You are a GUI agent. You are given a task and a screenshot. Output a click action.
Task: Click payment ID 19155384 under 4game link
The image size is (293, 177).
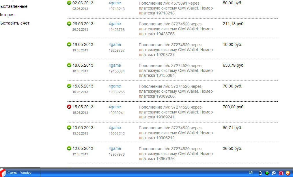coord(117,71)
